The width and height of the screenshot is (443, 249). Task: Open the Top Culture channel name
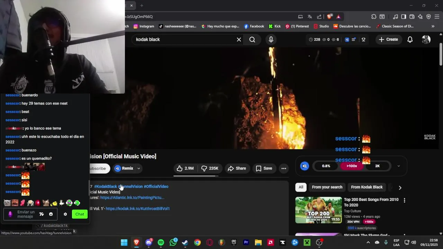click(352, 211)
